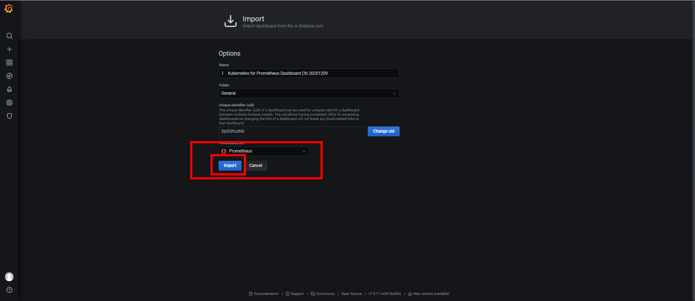Click the 'Unique identifier (uid)' label
The width and height of the screenshot is (695, 301).
[236, 105]
